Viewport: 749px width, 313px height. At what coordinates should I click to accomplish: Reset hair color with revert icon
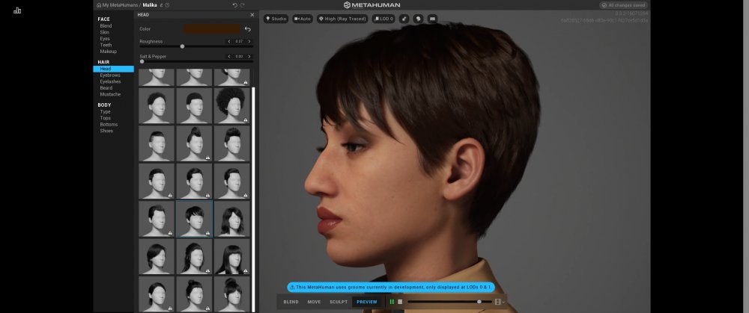tap(248, 29)
